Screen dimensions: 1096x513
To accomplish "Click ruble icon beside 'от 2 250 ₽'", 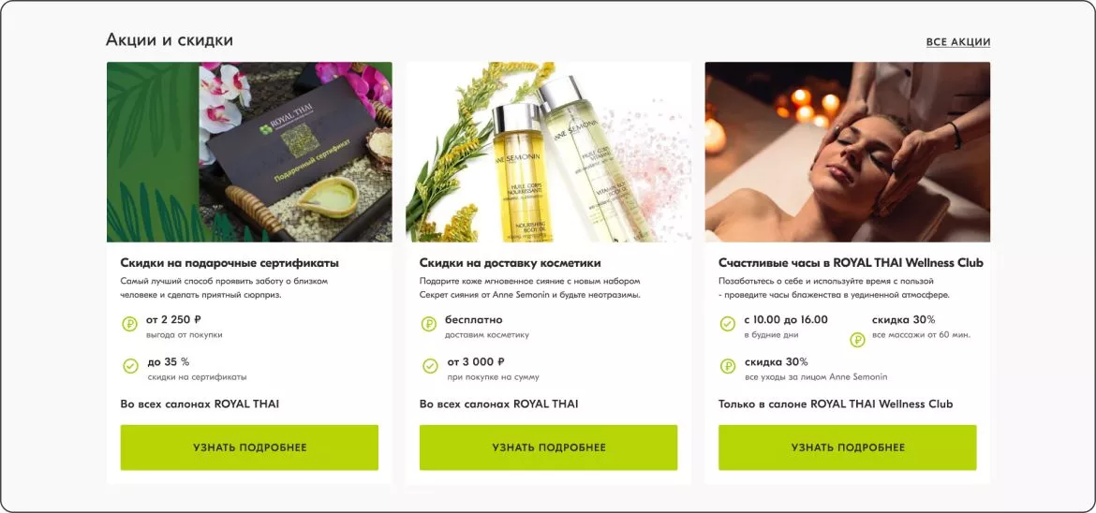I will [129, 324].
